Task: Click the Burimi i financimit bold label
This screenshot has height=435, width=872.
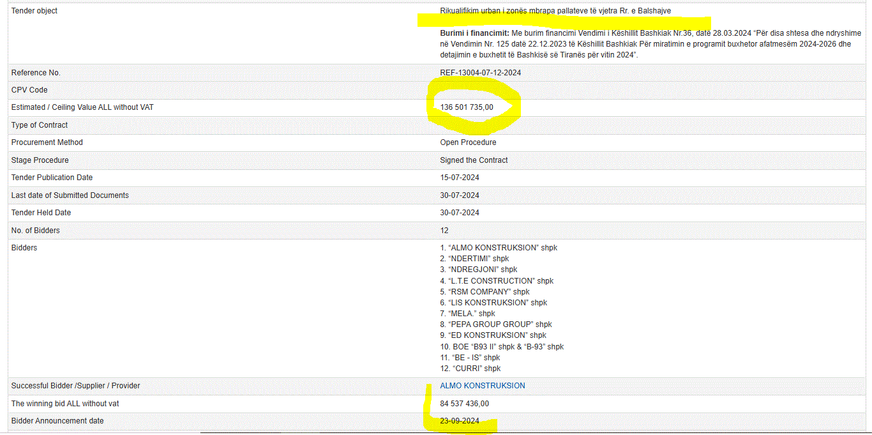Action: coord(475,33)
